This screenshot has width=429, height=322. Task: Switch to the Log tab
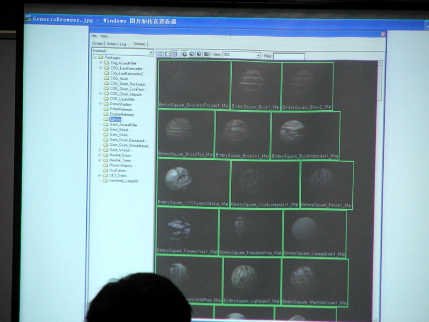[123, 44]
